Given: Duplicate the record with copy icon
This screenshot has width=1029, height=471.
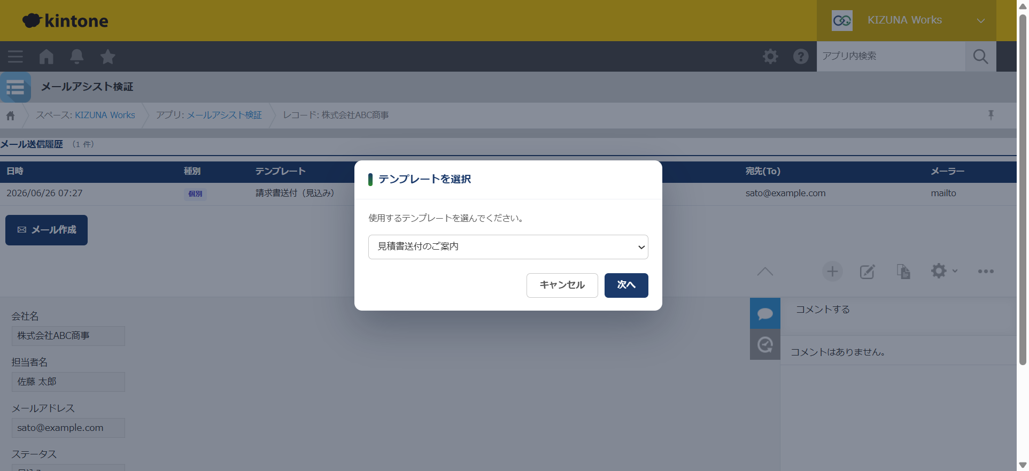Looking at the screenshot, I should [903, 272].
